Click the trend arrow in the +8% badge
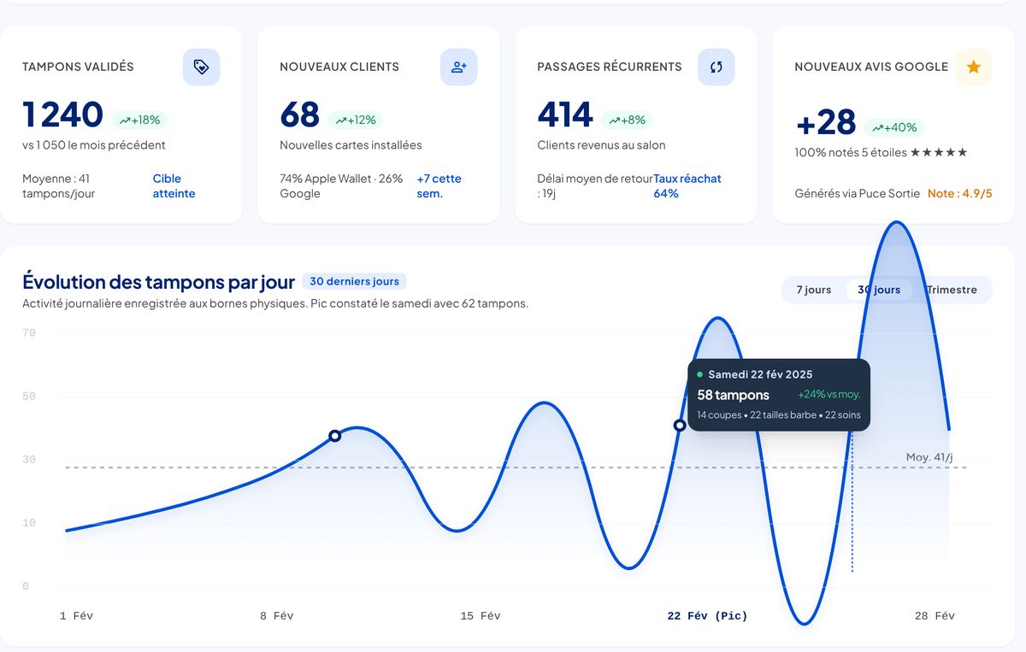Screen dimensions: 1026x652 [614, 120]
